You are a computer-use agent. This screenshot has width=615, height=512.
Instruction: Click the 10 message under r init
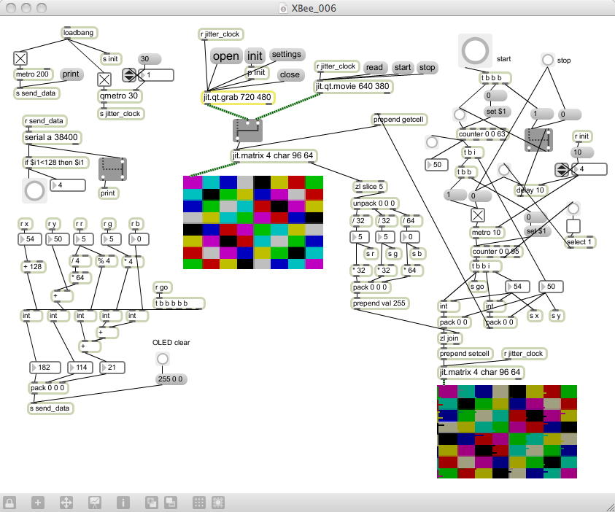pos(582,152)
